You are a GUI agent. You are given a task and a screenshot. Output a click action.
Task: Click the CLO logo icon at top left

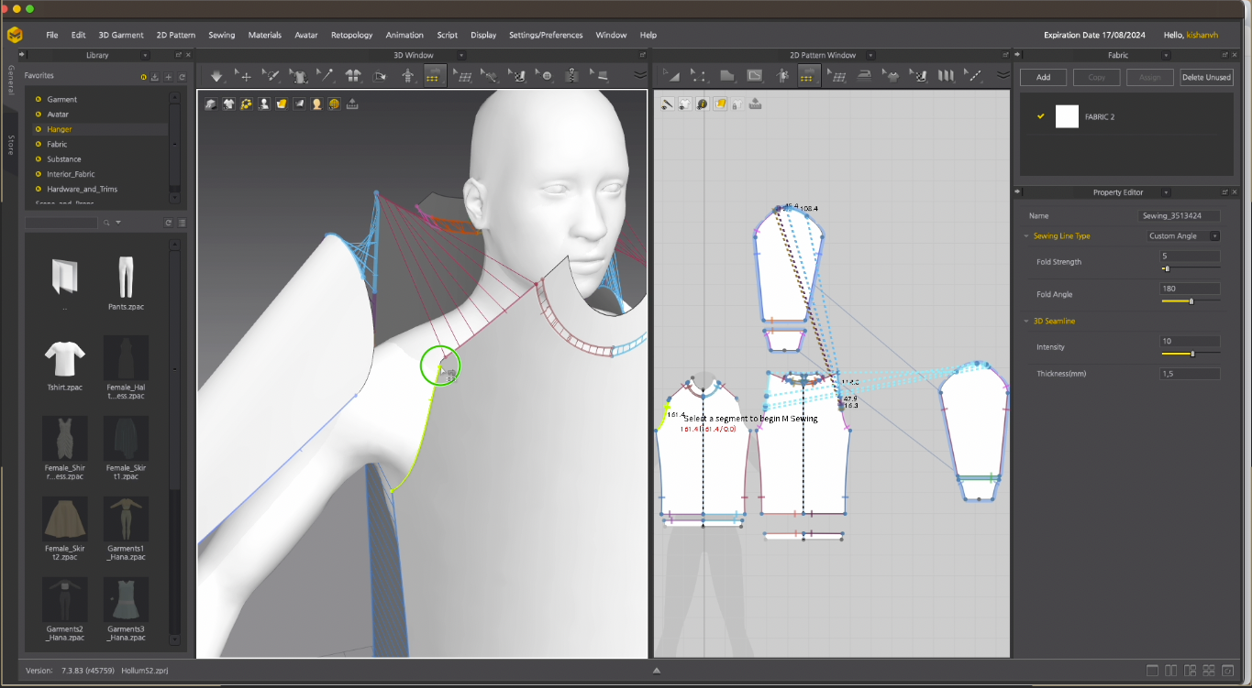pos(15,35)
